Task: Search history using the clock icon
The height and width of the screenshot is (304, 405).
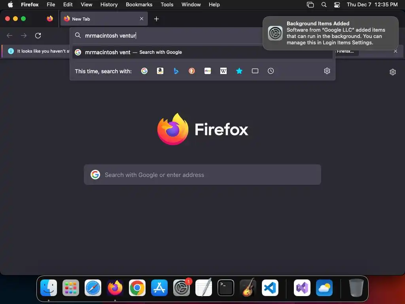Action: coord(271,71)
